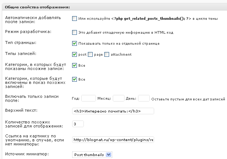The height and width of the screenshot is (159, 227).
Task: Click the default image URL field
Action: point(113,140)
